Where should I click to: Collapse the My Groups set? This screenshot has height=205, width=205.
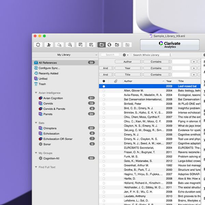[36, 153]
